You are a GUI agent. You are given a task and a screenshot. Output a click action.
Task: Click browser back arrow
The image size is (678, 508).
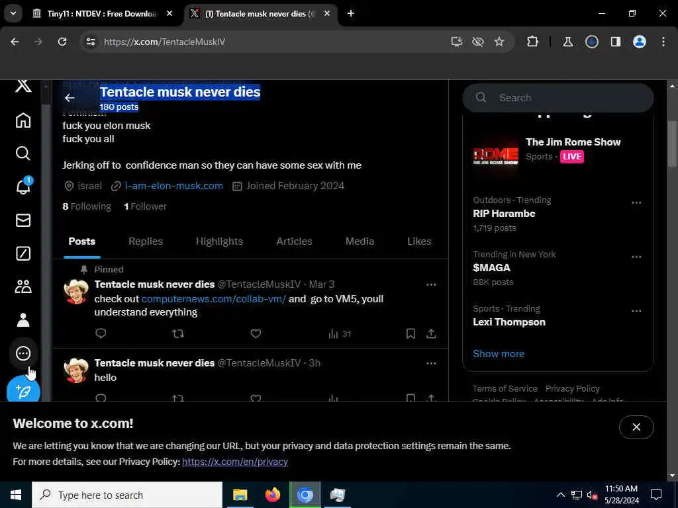15,42
